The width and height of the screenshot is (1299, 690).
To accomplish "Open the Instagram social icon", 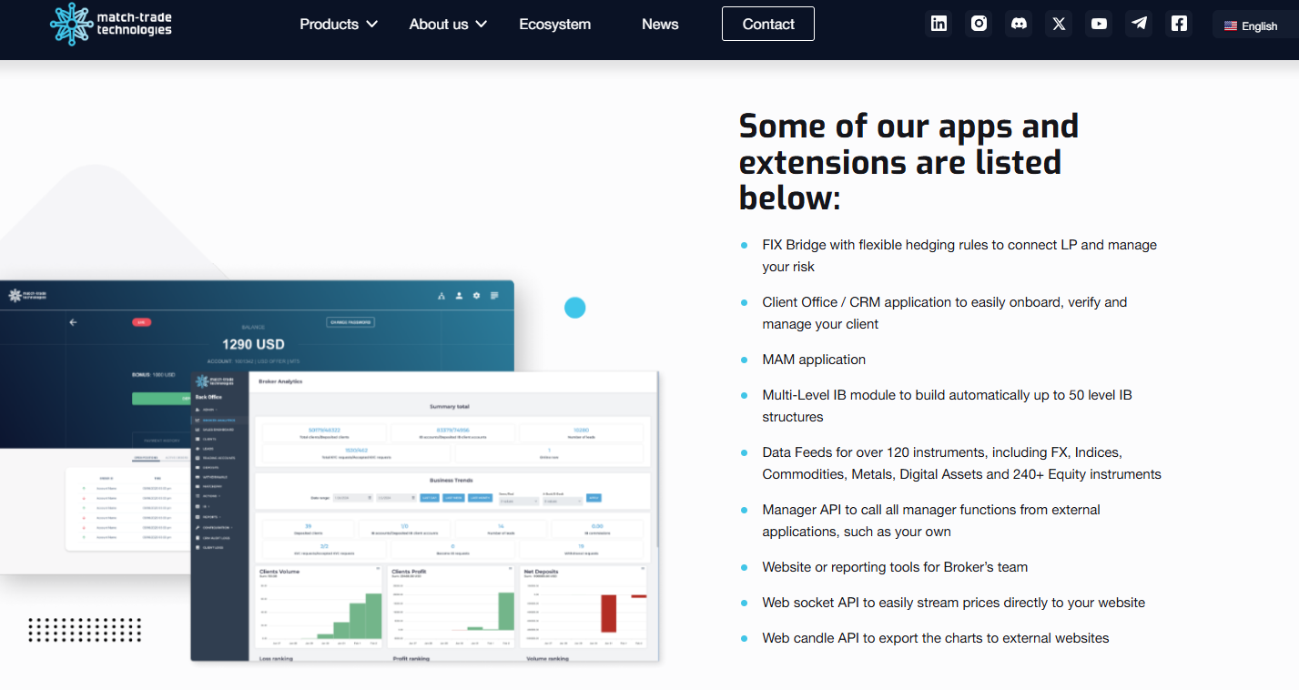I will (979, 24).
